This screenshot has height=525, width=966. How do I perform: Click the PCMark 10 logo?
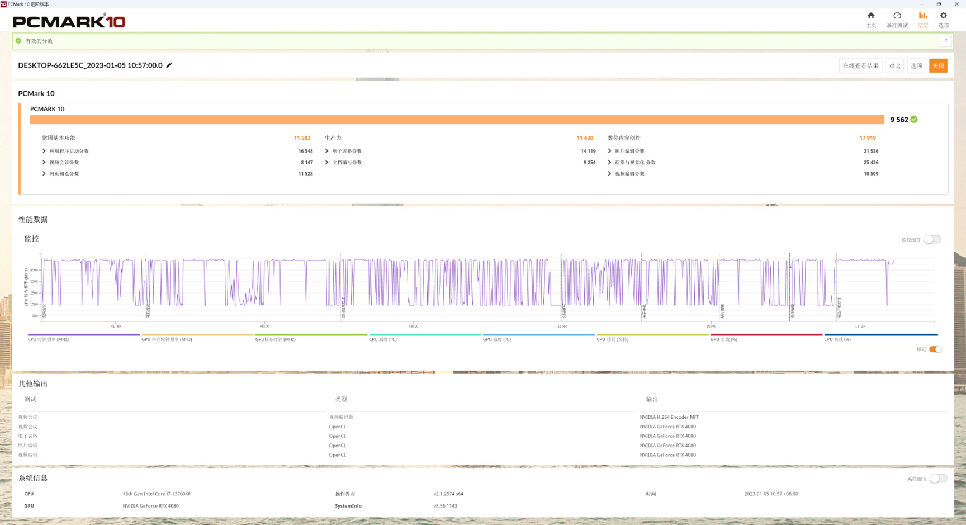click(69, 21)
